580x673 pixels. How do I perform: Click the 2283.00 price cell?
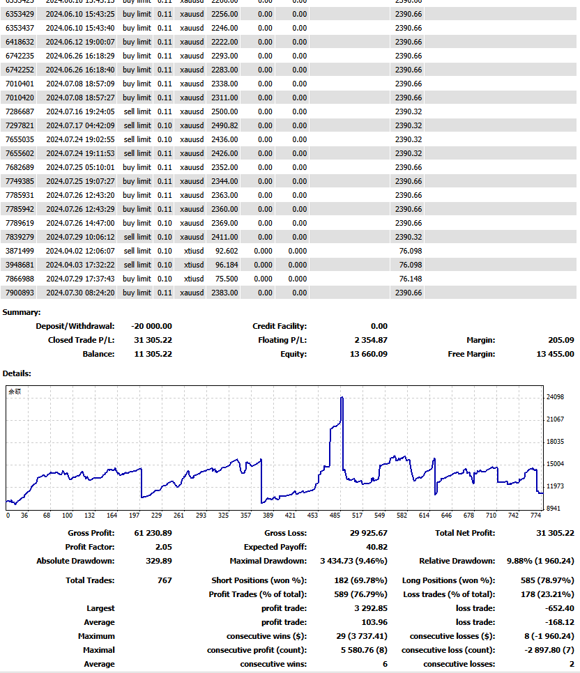click(x=224, y=70)
